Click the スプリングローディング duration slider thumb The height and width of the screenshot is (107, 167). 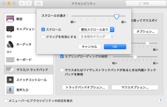click(x=135, y=57)
